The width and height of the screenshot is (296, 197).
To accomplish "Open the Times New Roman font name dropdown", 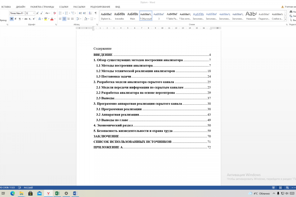I will tap(24, 13).
